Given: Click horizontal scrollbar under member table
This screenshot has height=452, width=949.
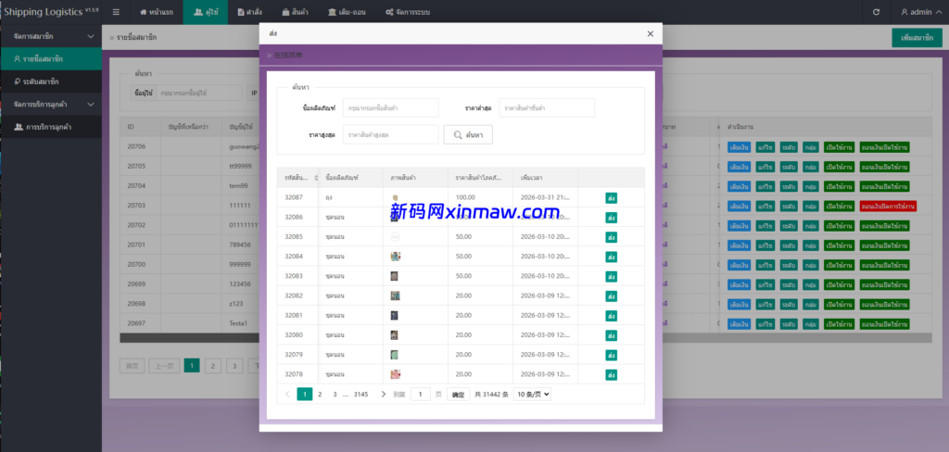Looking at the screenshot, I should pos(189,338).
